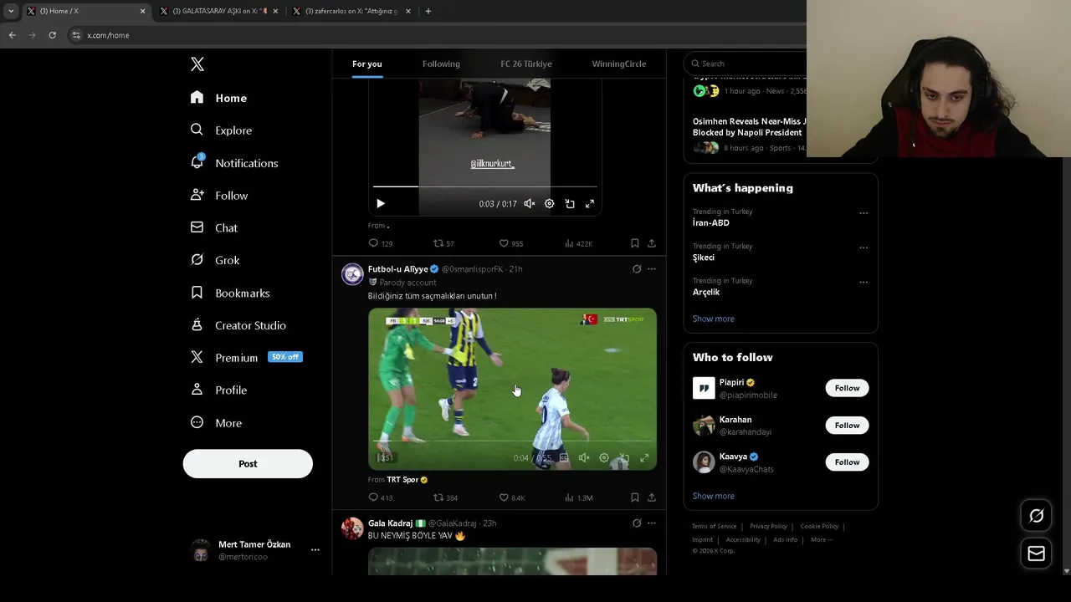Reply to post with 129 replies
Image resolution: width=1071 pixels, height=602 pixels.
pyautogui.click(x=381, y=243)
